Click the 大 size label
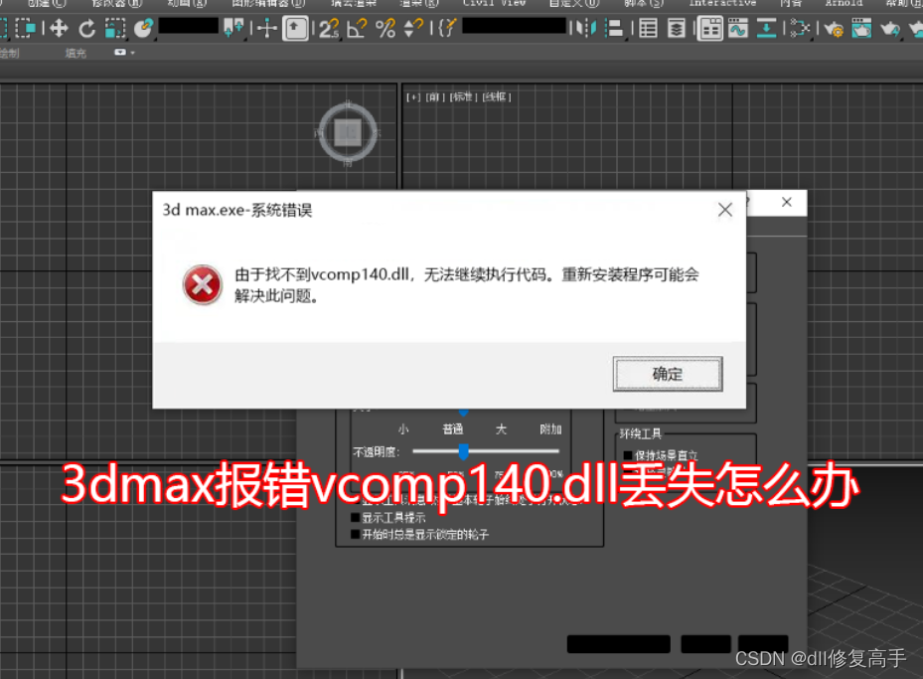 coord(501,429)
